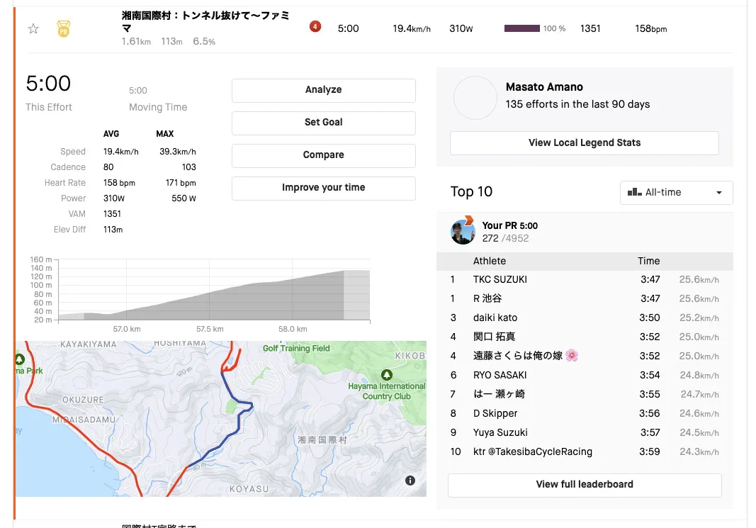The height and width of the screenshot is (528, 756).
Task: Click Improve your time
Action: tap(323, 188)
